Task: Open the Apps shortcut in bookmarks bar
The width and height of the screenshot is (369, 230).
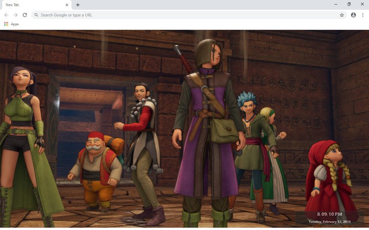Action: [12, 24]
